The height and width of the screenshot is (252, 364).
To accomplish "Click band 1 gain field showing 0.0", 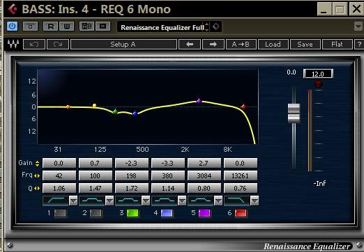I will point(59,163).
